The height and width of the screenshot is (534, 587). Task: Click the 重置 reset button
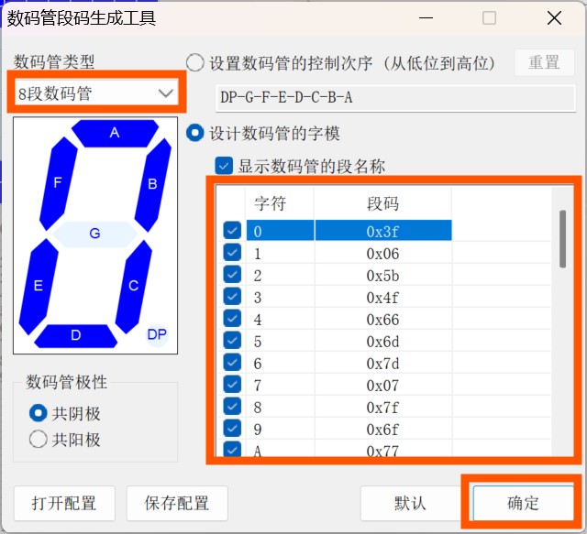point(544,62)
